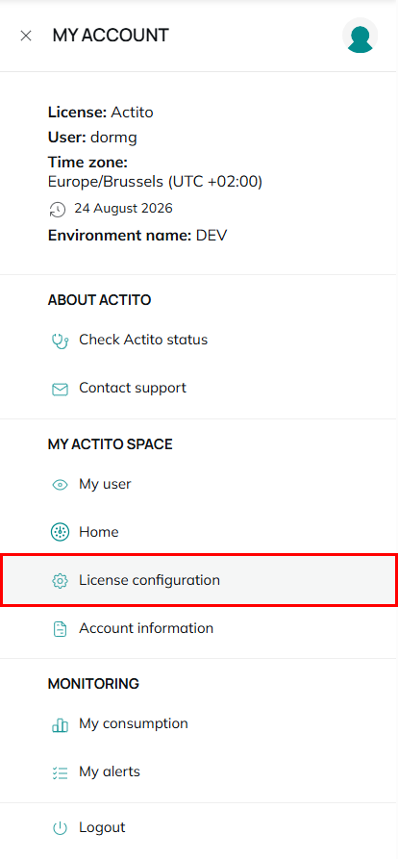This screenshot has width=398, height=859.
Task: Click the round Home icon
Action: pyautogui.click(x=60, y=533)
